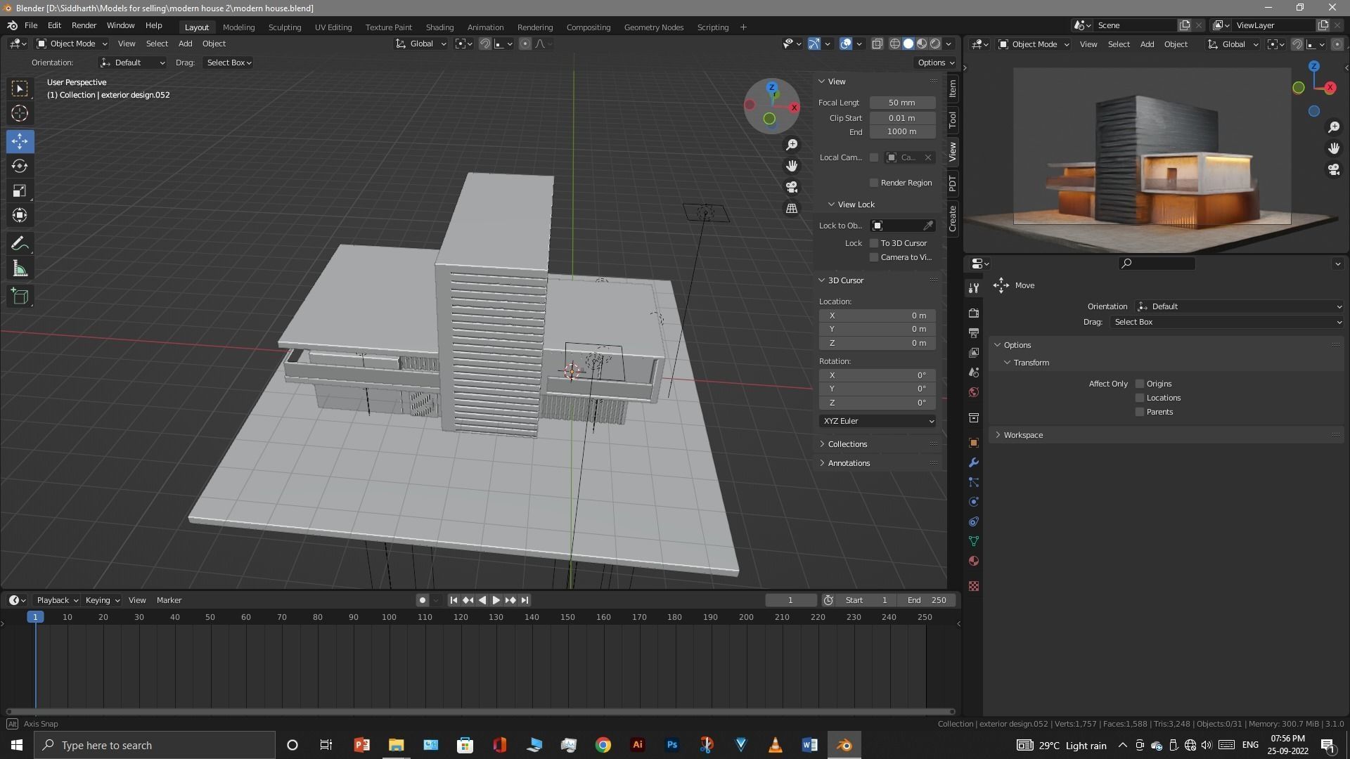
Task: Select the Rotate tool
Action: click(x=20, y=166)
